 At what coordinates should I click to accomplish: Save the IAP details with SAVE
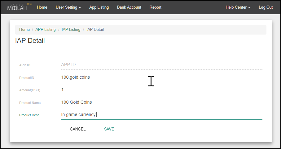(109, 129)
